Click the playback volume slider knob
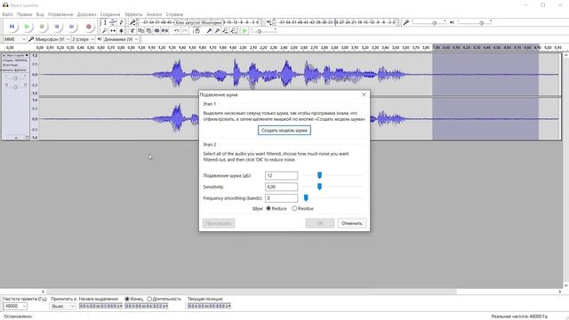 [481, 23]
